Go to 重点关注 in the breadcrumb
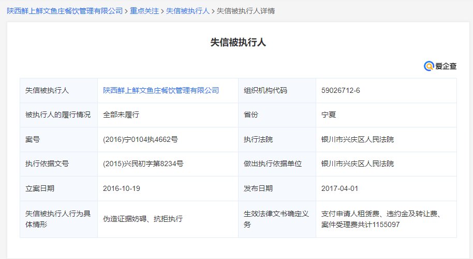473x259 pixels. point(144,10)
